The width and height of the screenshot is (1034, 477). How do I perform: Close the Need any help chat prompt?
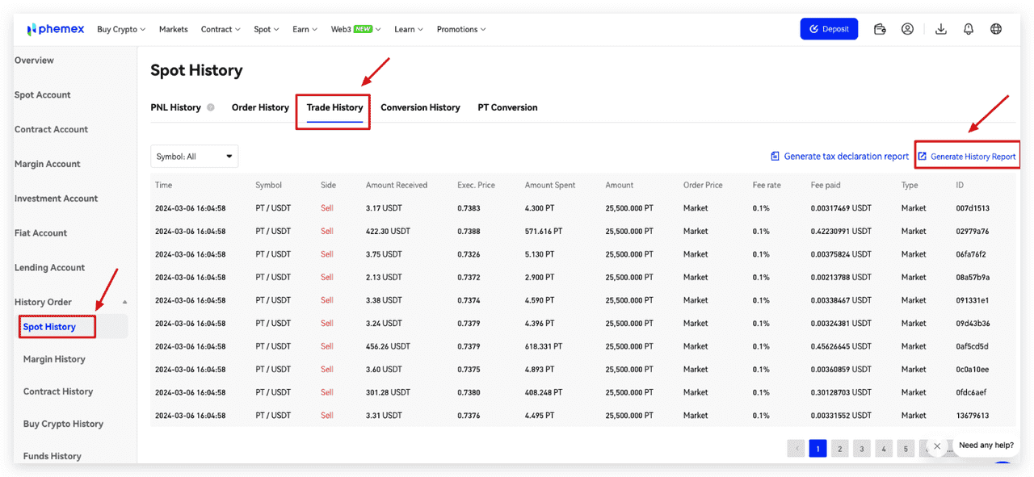(937, 446)
